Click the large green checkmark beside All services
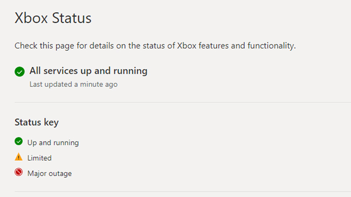Screen dimensions: 351x197 [x=19, y=71]
